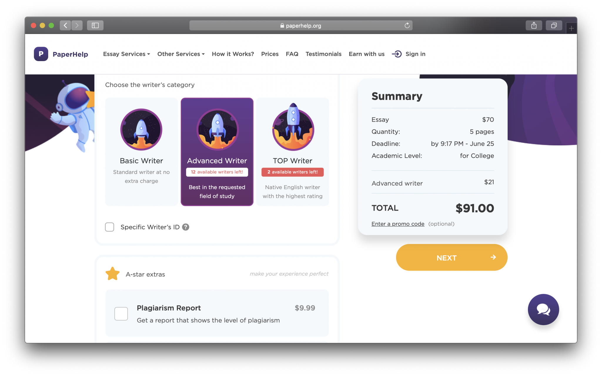Click the PaperHelp purple P logo
The image size is (602, 376).
point(41,54)
